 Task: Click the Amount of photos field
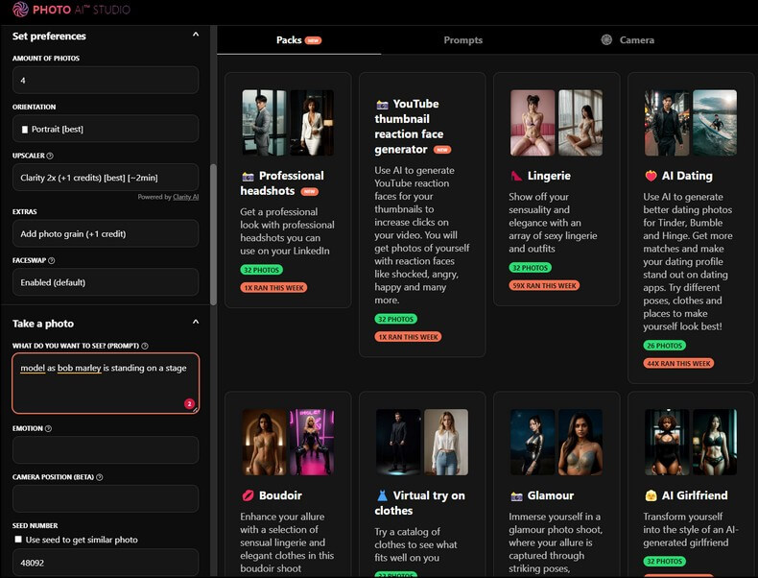pos(106,81)
